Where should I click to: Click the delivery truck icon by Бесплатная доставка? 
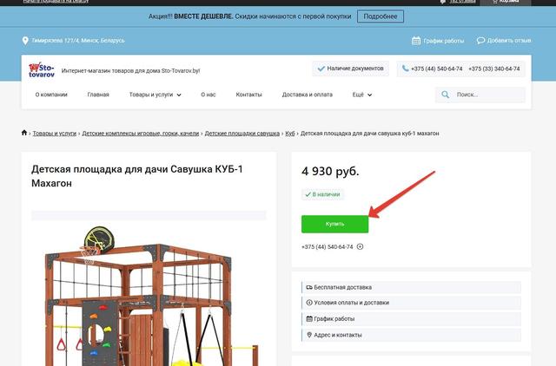pyautogui.click(x=309, y=287)
